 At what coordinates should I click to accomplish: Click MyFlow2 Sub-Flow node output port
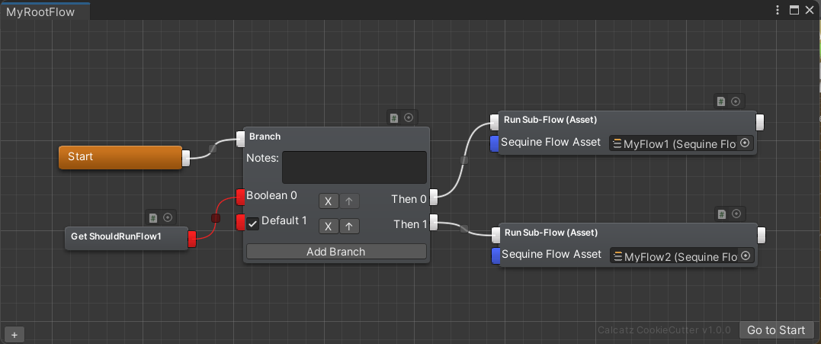[762, 235]
